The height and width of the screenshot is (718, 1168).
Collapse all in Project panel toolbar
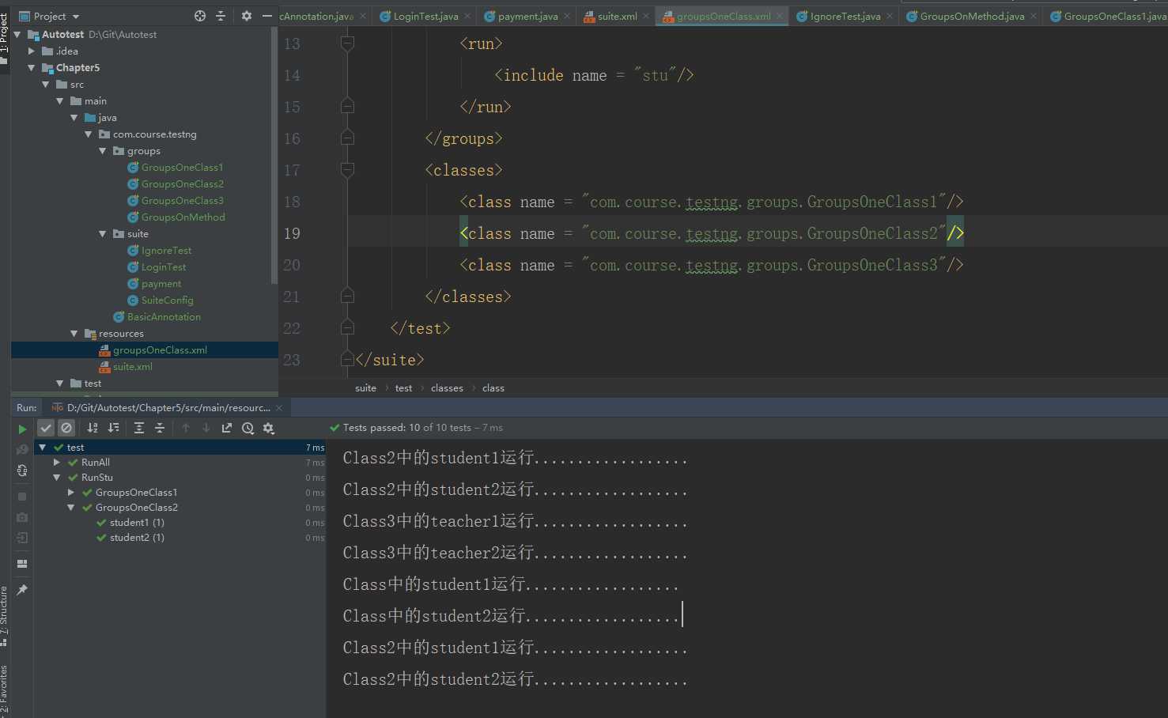tap(221, 16)
